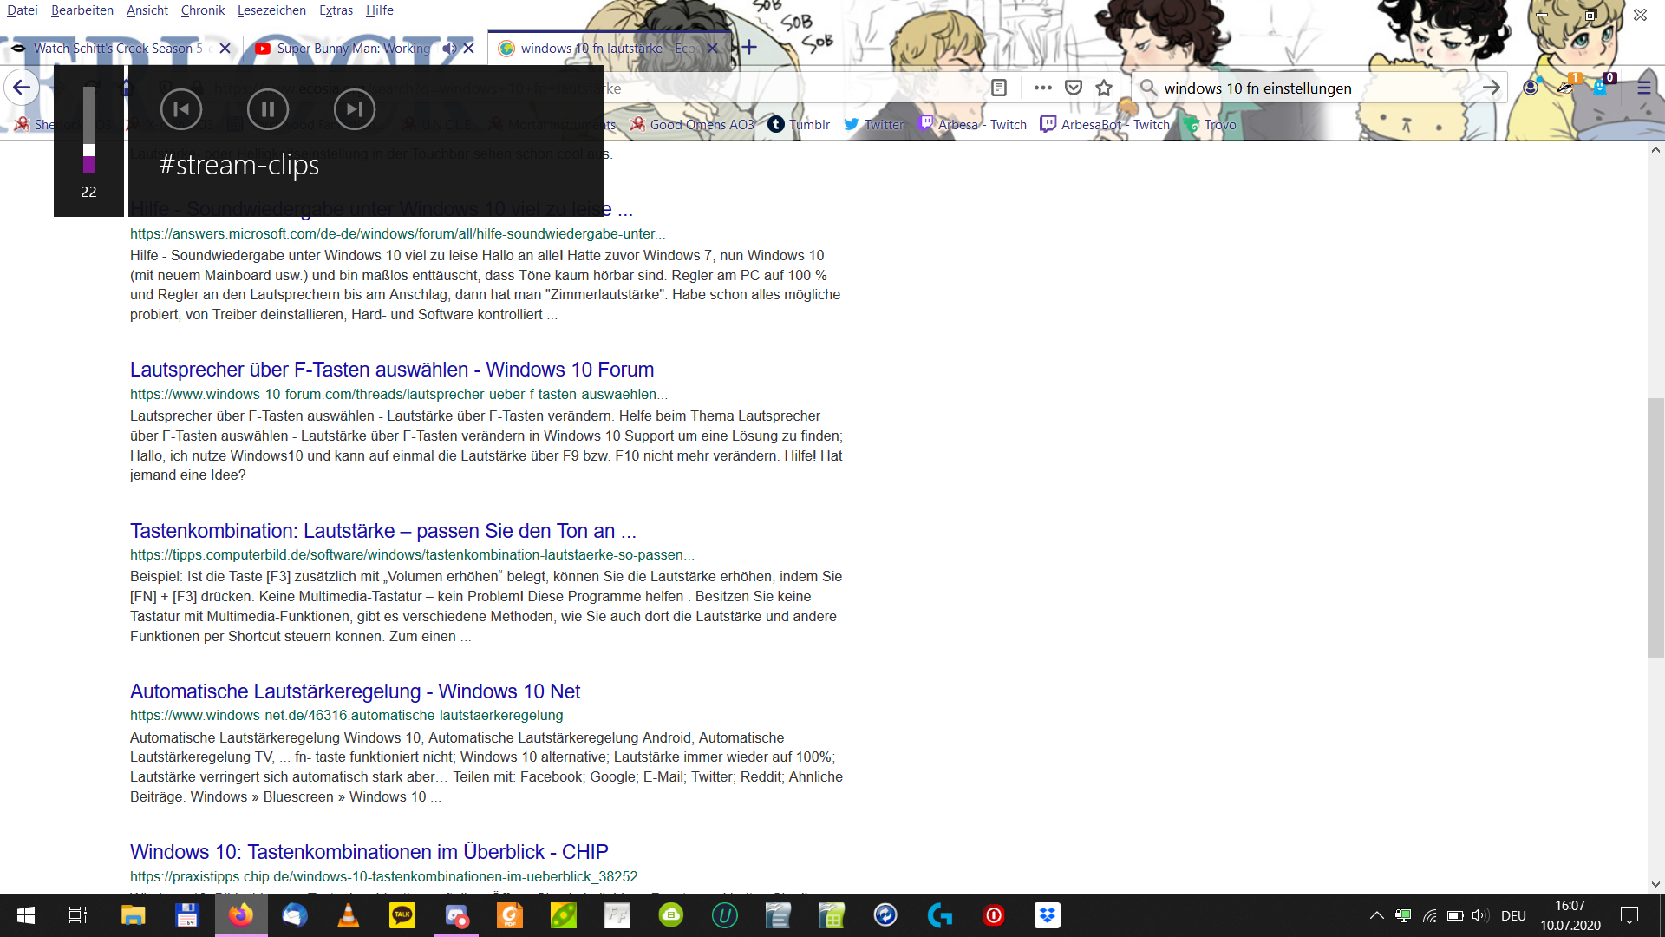This screenshot has height=937, width=1665.
Task: Click the search bar magnifier icon
Action: 1148,88
